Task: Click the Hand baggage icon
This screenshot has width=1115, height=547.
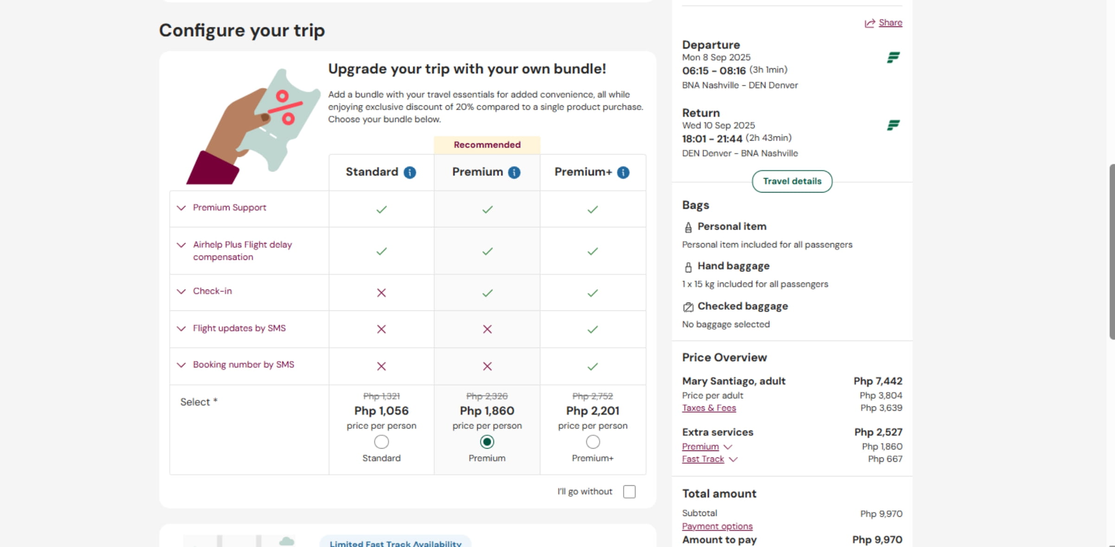Action: tap(688, 267)
